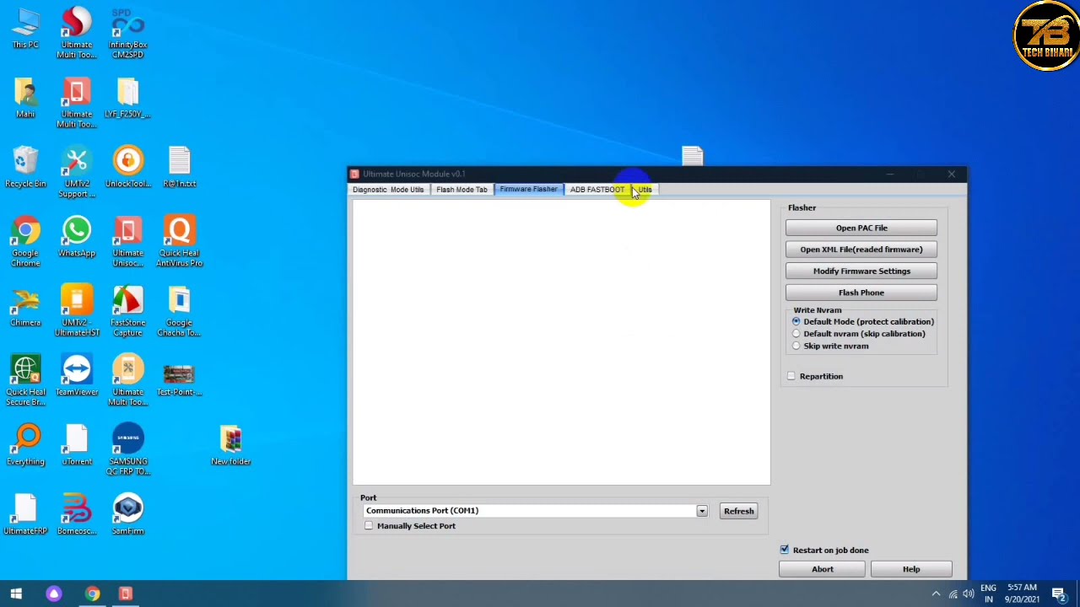Open the Mahi user folder
Image resolution: width=1080 pixels, height=607 pixels.
(x=25, y=99)
